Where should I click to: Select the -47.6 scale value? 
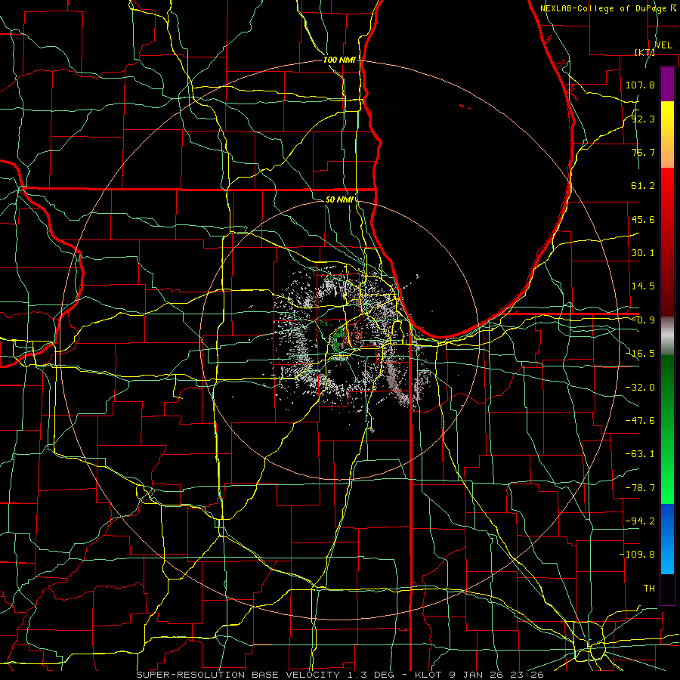tap(640, 421)
